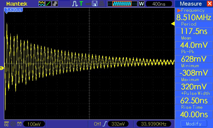Click the 3.620us trigger position marker

(x=14, y=10)
